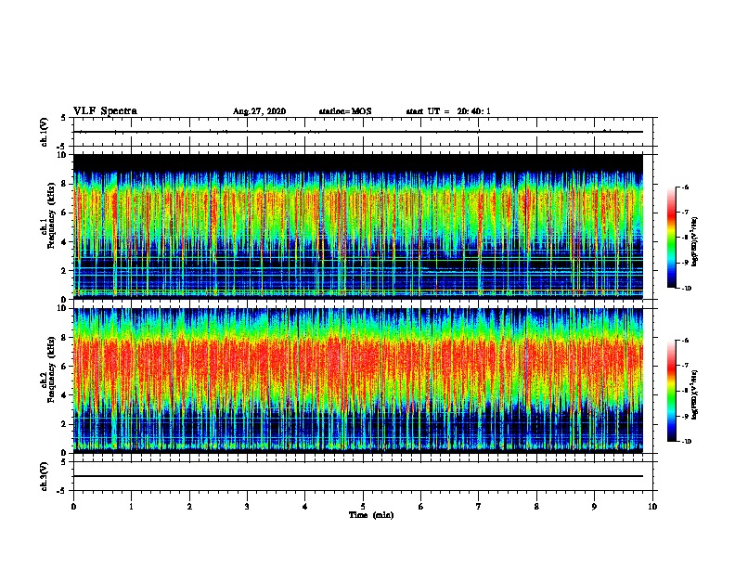Click the "station=MOS" header label
The width and height of the screenshot is (735, 568).
click(345, 111)
